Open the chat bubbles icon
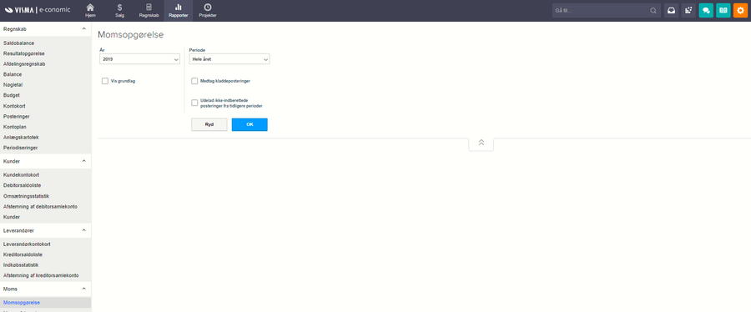The height and width of the screenshot is (312, 751). [706, 11]
